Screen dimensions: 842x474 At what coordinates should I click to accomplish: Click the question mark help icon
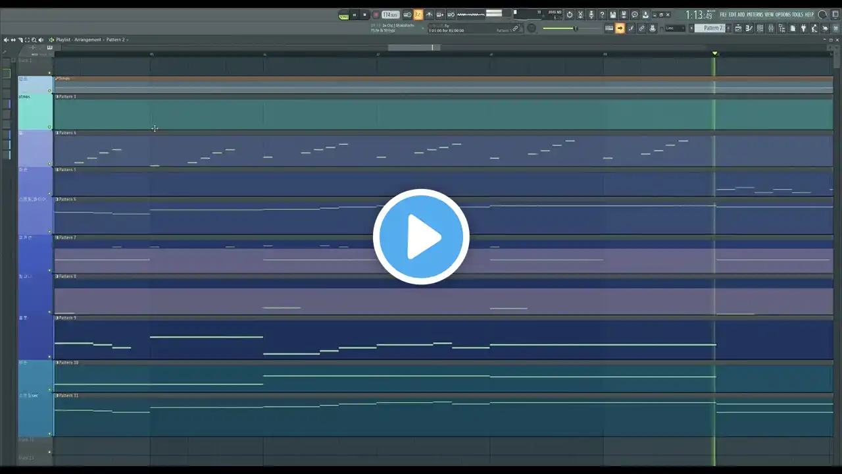(602, 14)
